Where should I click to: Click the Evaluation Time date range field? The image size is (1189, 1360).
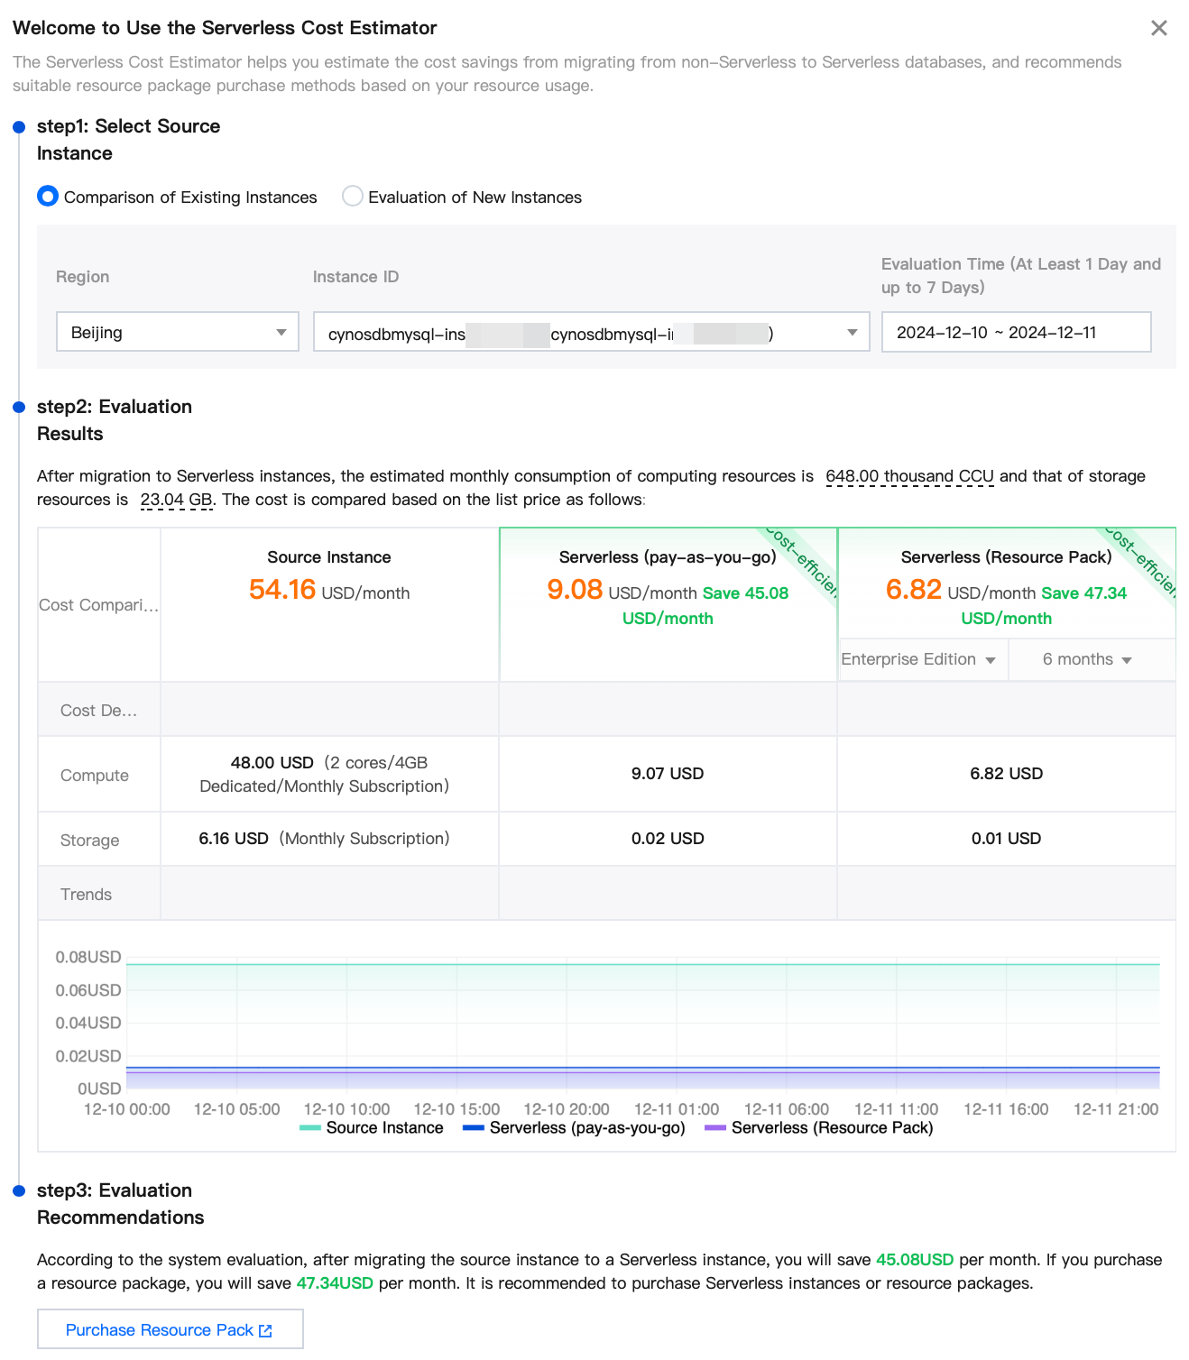(x=1016, y=332)
